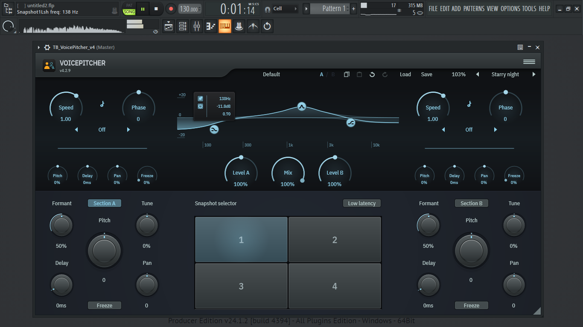Toggle Freeze in Section A
This screenshot has width=583, height=327.
click(105, 305)
